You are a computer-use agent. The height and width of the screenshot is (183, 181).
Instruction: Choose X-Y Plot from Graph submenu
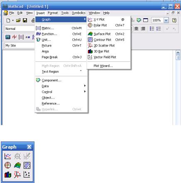click(x=109, y=20)
